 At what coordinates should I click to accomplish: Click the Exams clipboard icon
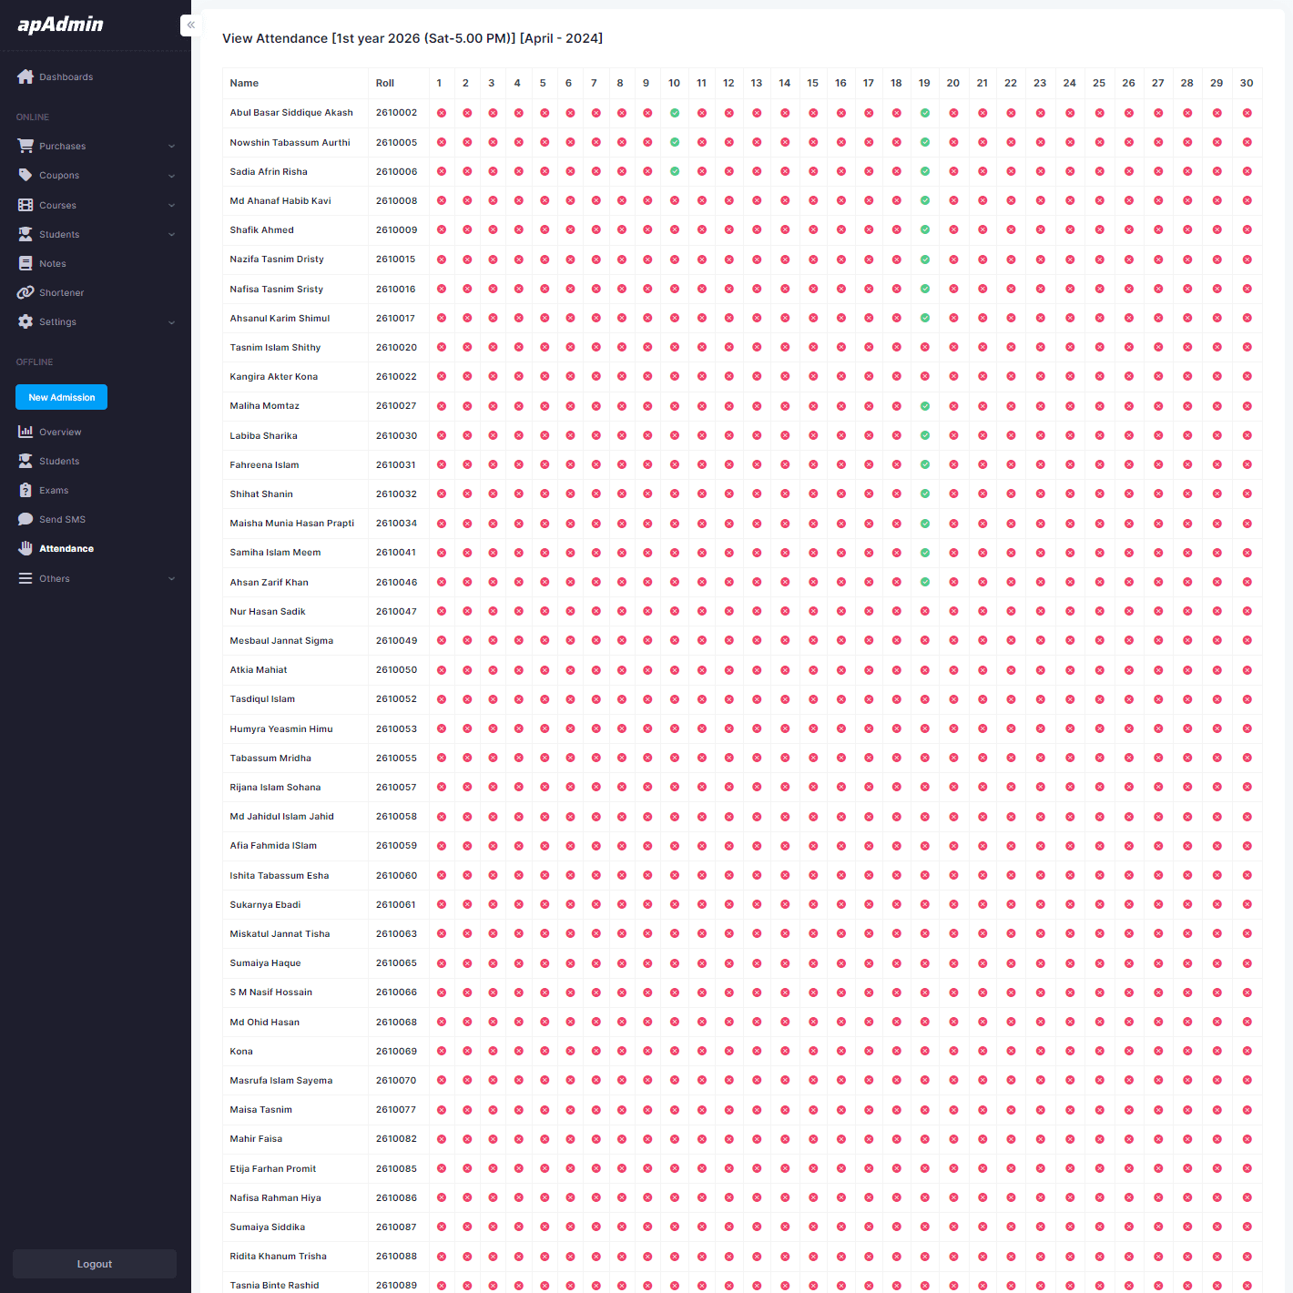pyautogui.click(x=25, y=490)
